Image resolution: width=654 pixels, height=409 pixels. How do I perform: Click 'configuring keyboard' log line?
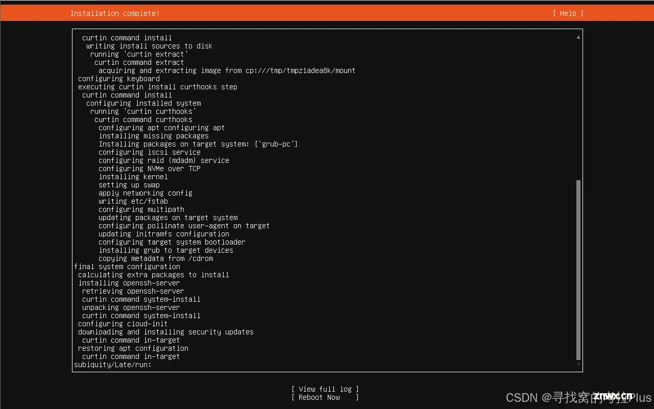[119, 79]
